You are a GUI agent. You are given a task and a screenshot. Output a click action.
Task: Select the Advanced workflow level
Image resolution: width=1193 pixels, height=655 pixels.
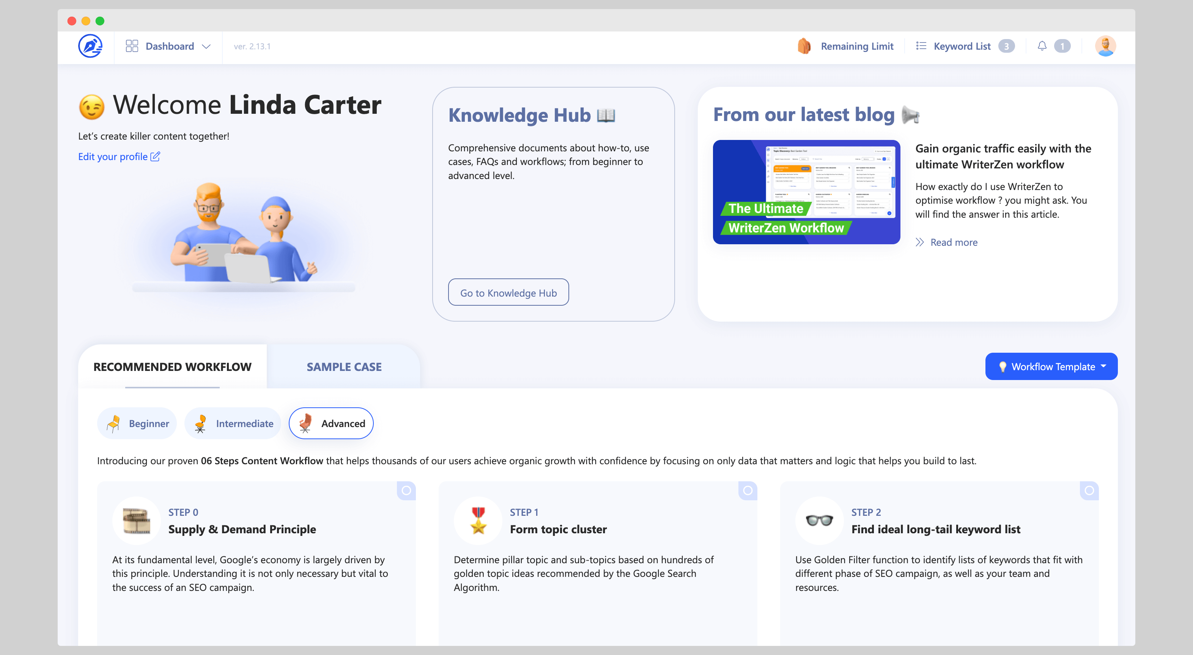click(x=332, y=423)
